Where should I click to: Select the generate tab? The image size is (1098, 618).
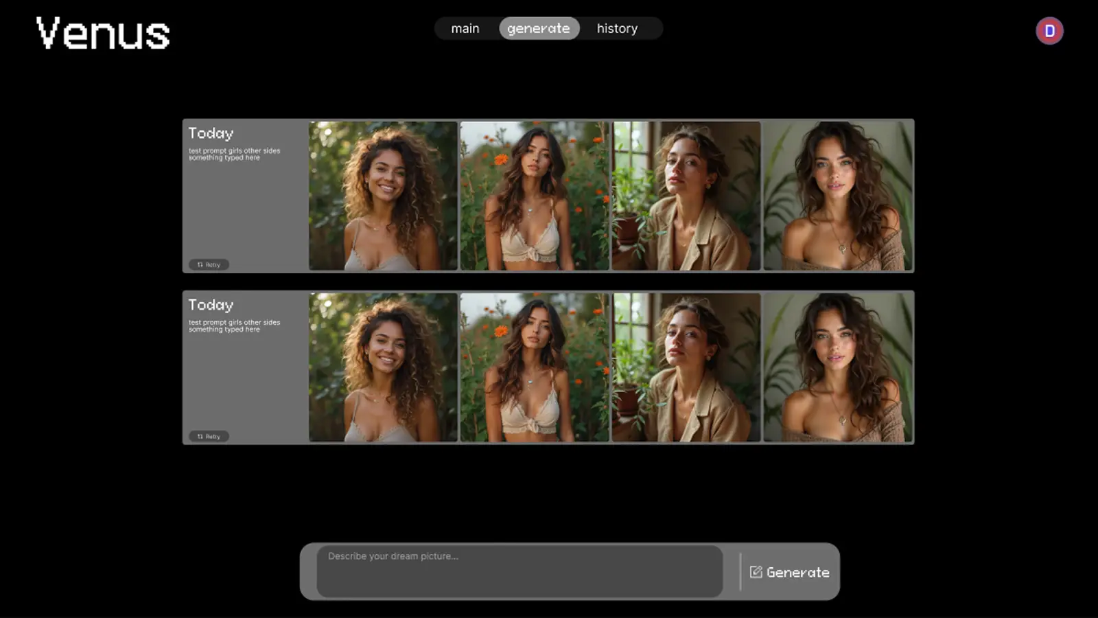(539, 28)
